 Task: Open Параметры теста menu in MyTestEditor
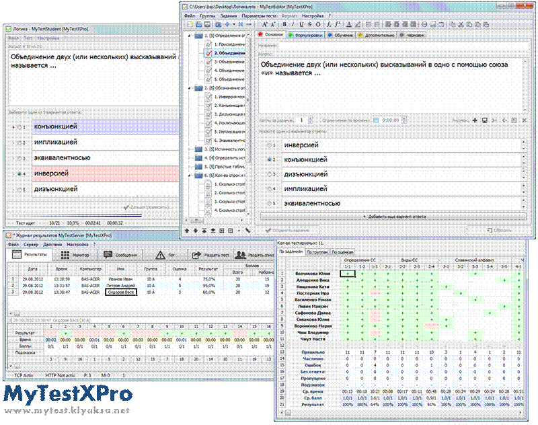[x=259, y=15]
